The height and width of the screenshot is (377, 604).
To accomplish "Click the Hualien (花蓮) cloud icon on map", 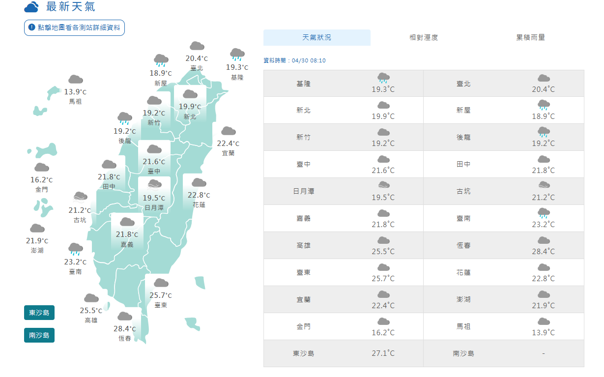I will (199, 183).
